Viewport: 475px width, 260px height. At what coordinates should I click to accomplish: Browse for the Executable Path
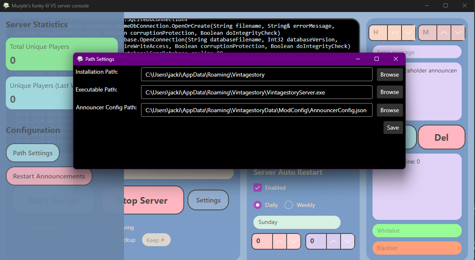(390, 92)
